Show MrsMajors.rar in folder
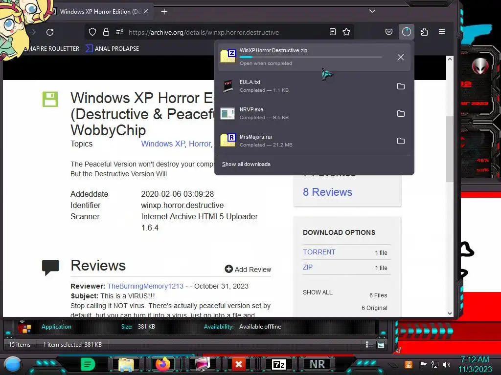The height and width of the screenshot is (375, 501). click(x=401, y=141)
